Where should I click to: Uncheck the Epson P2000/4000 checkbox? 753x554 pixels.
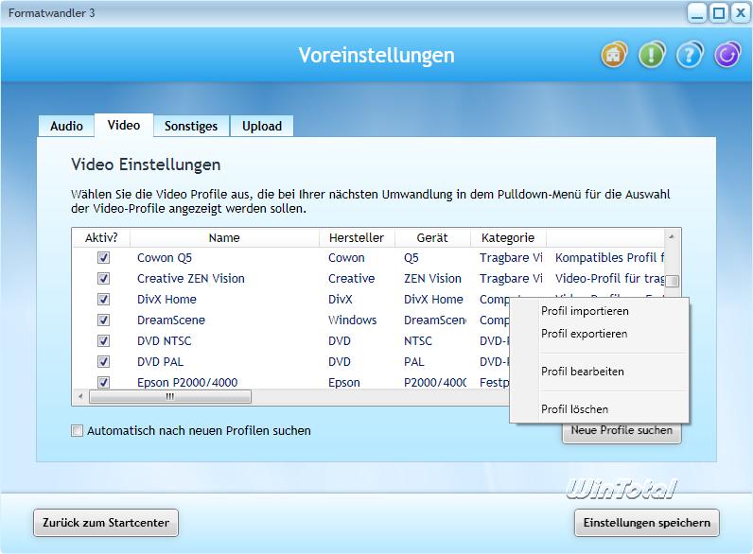pos(103,382)
